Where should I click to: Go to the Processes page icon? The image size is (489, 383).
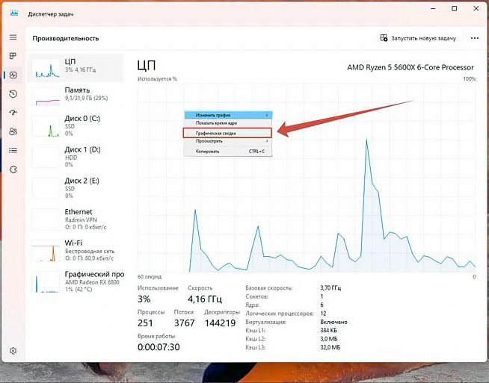coord(13,56)
